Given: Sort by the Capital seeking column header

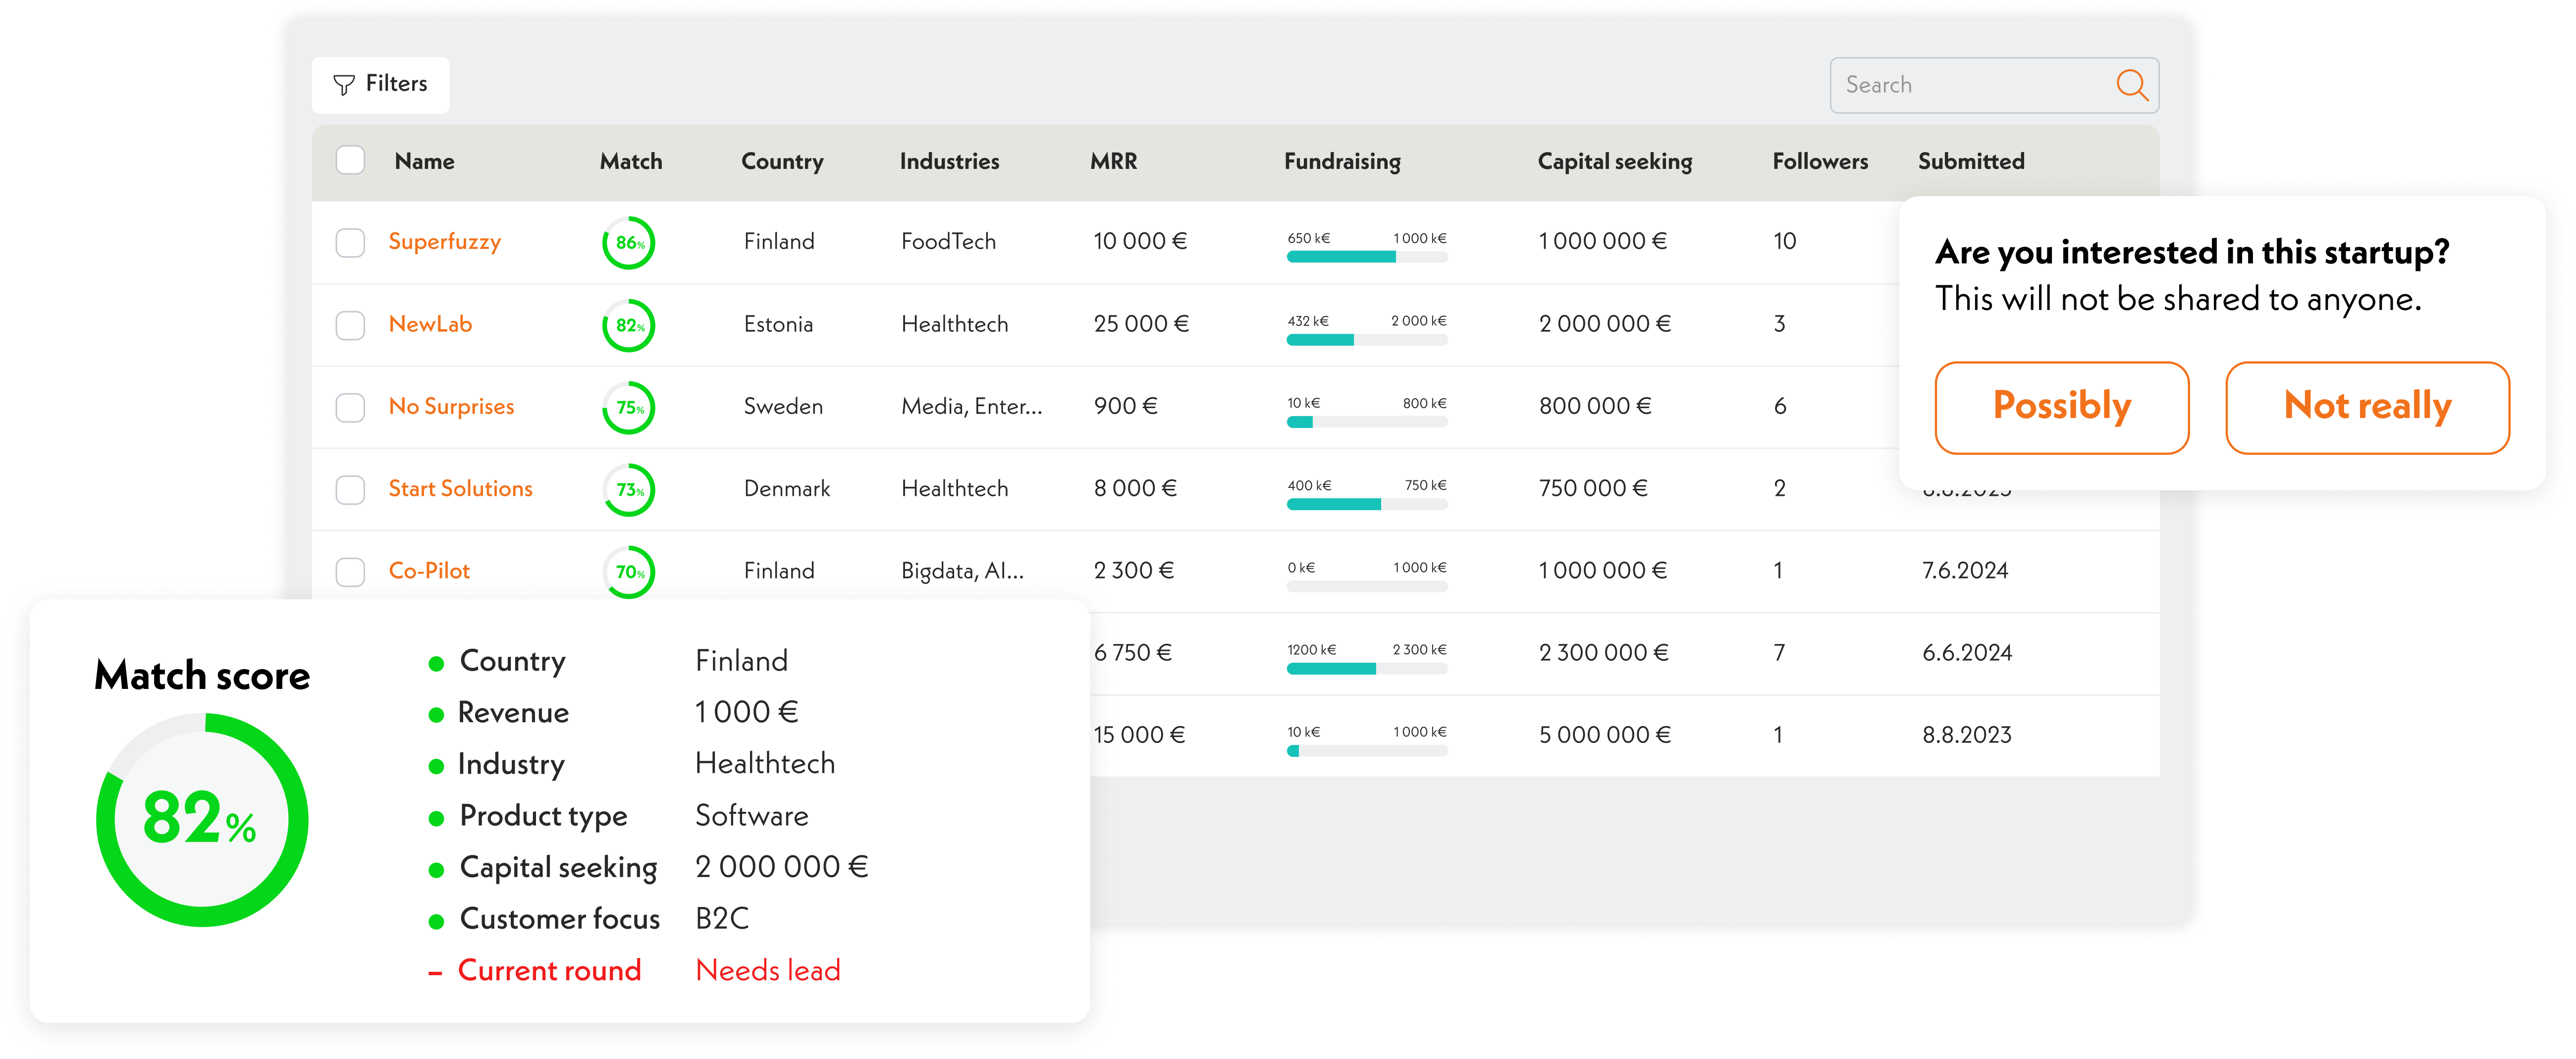Looking at the screenshot, I should click(1615, 162).
